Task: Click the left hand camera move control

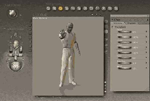Action: (x=11, y=49)
